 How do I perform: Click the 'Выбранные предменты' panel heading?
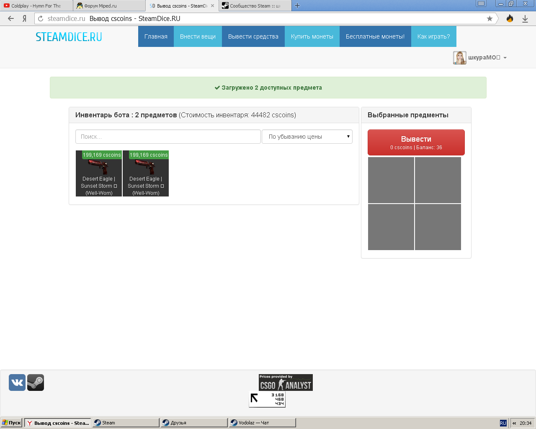[408, 115]
